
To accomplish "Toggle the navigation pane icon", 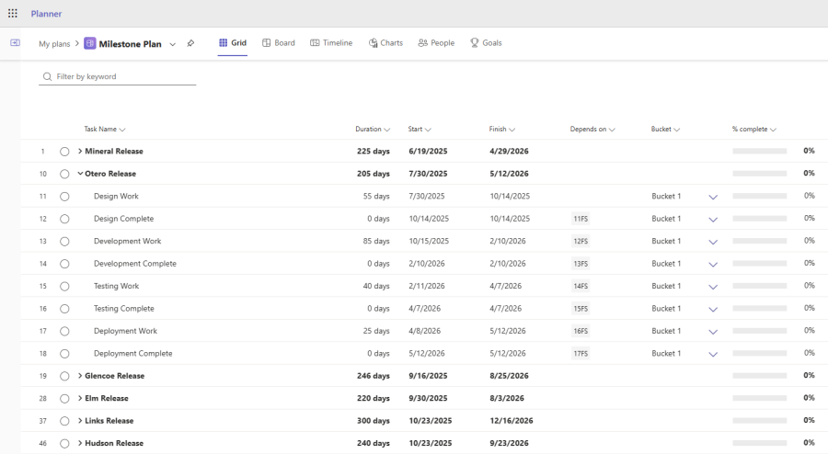I will tap(16, 42).
